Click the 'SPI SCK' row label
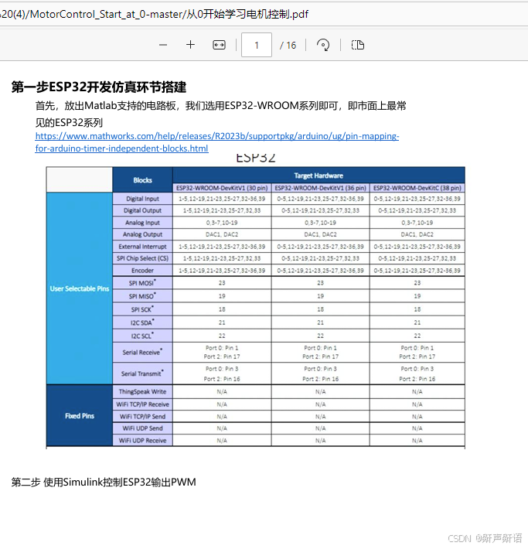This screenshot has height=549, width=528. (x=142, y=309)
